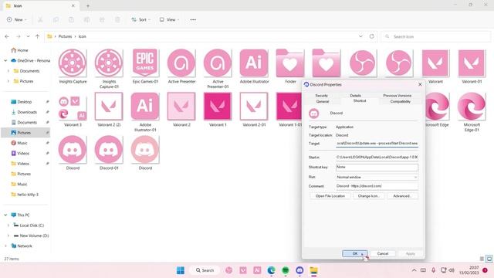
Task: Switch to the Security tab
Action: click(x=321, y=96)
